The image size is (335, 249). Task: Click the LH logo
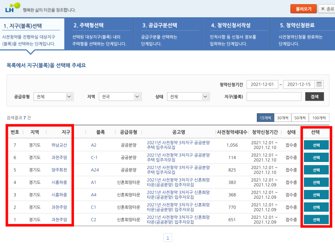pos(13,8)
